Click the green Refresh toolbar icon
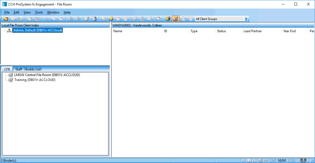This screenshot has height=163, width=315. (x=94, y=19)
